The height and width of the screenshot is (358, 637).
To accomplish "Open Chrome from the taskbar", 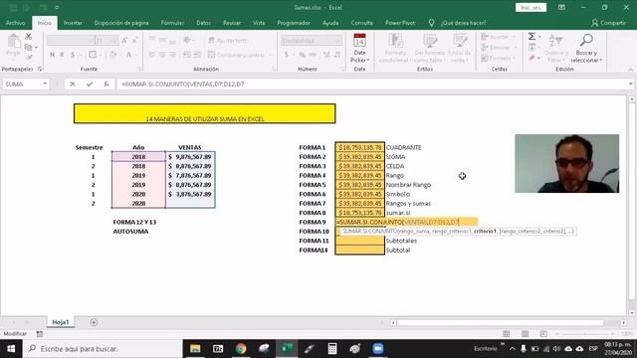I will pyautogui.click(x=241, y=349).
